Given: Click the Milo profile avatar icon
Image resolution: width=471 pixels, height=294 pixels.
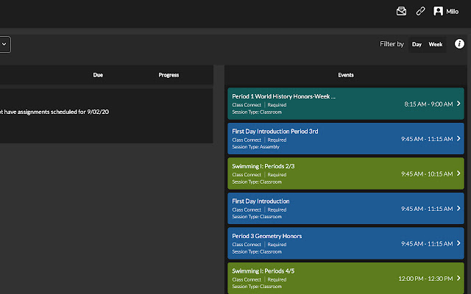Looking at the screenshot, I should 438,11.
